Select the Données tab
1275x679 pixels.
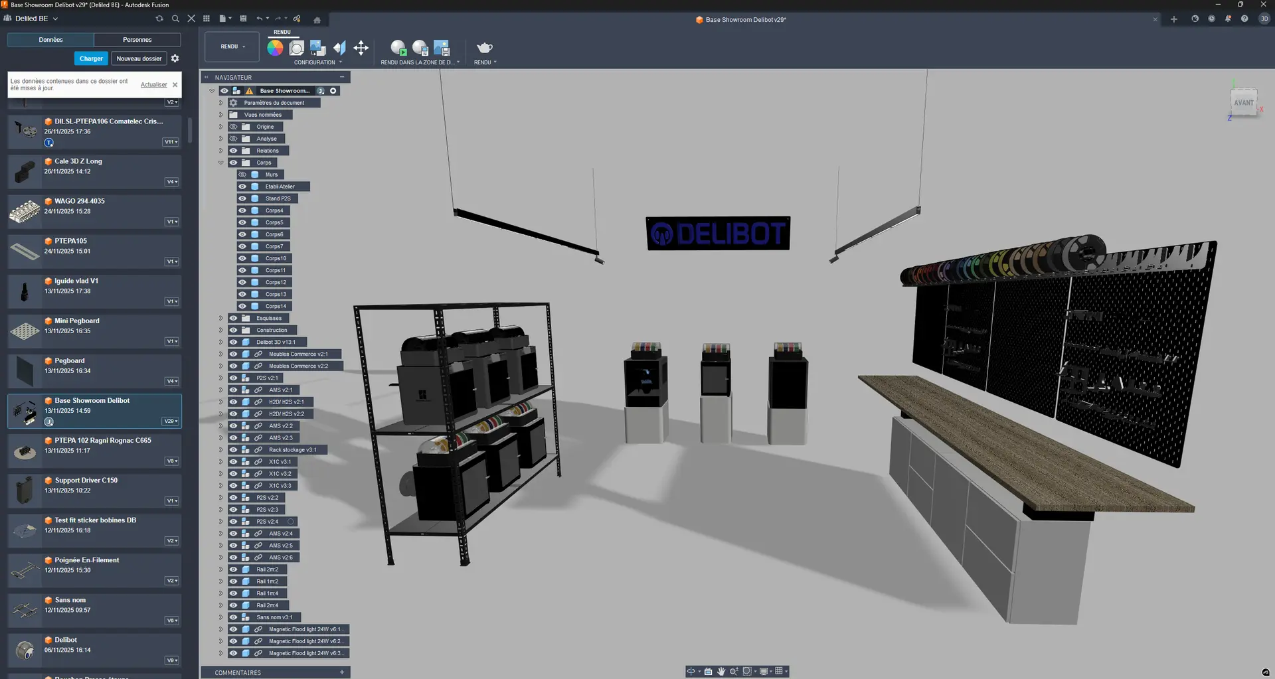50,40
